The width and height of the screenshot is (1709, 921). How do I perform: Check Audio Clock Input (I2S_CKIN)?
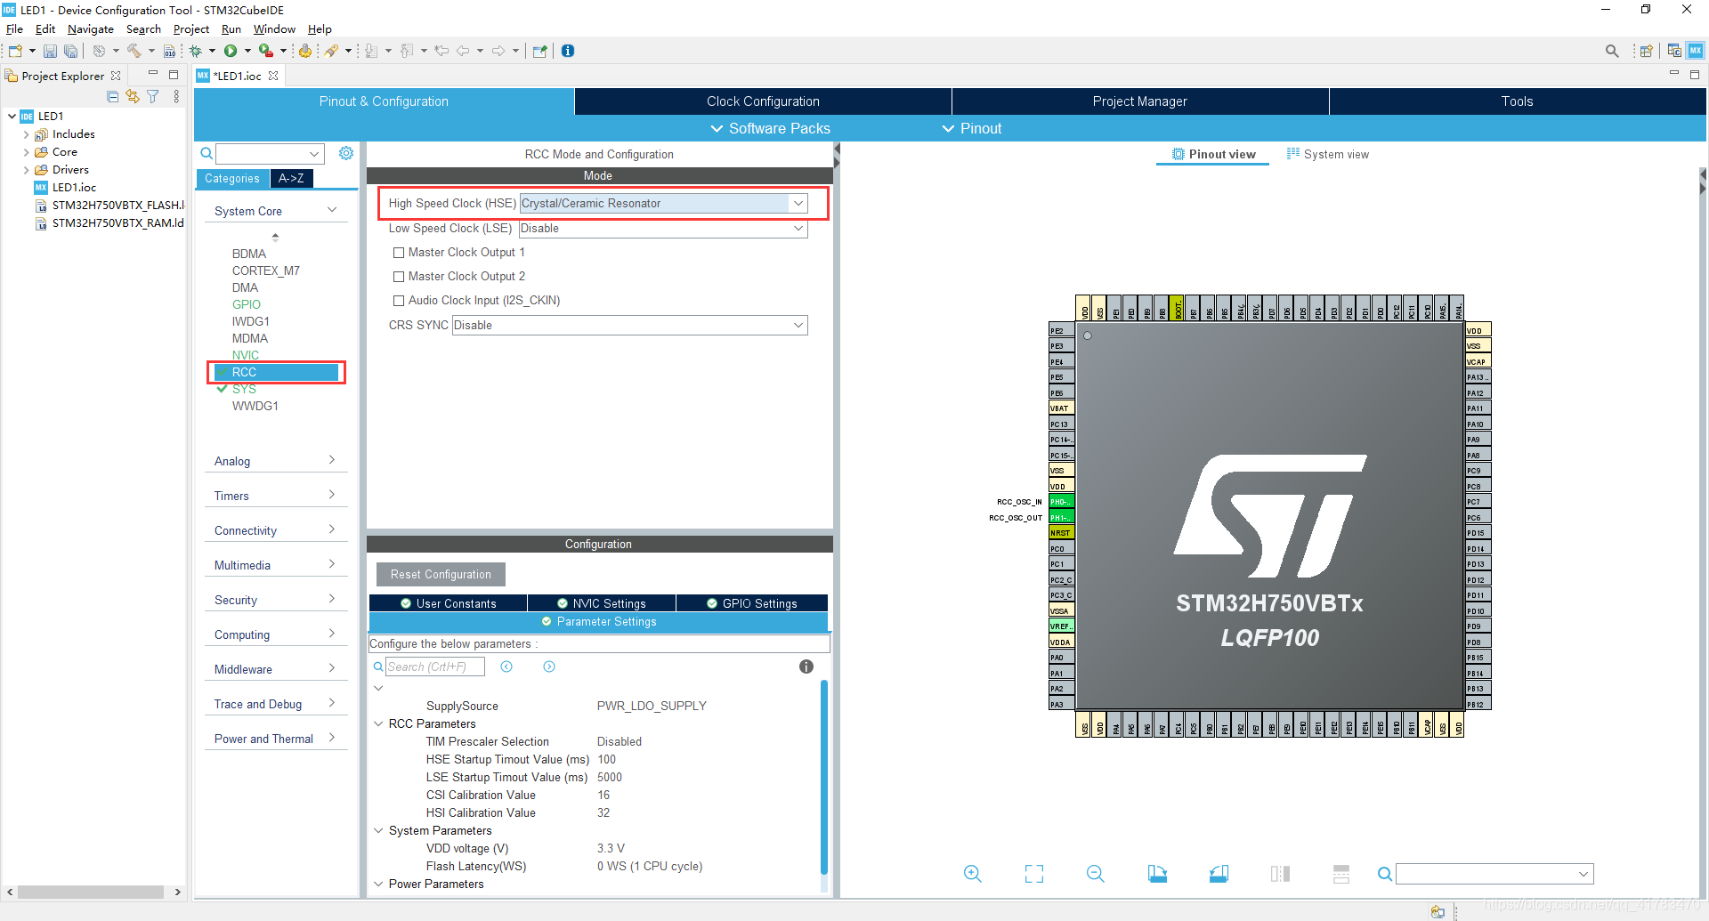coord(399,301)
